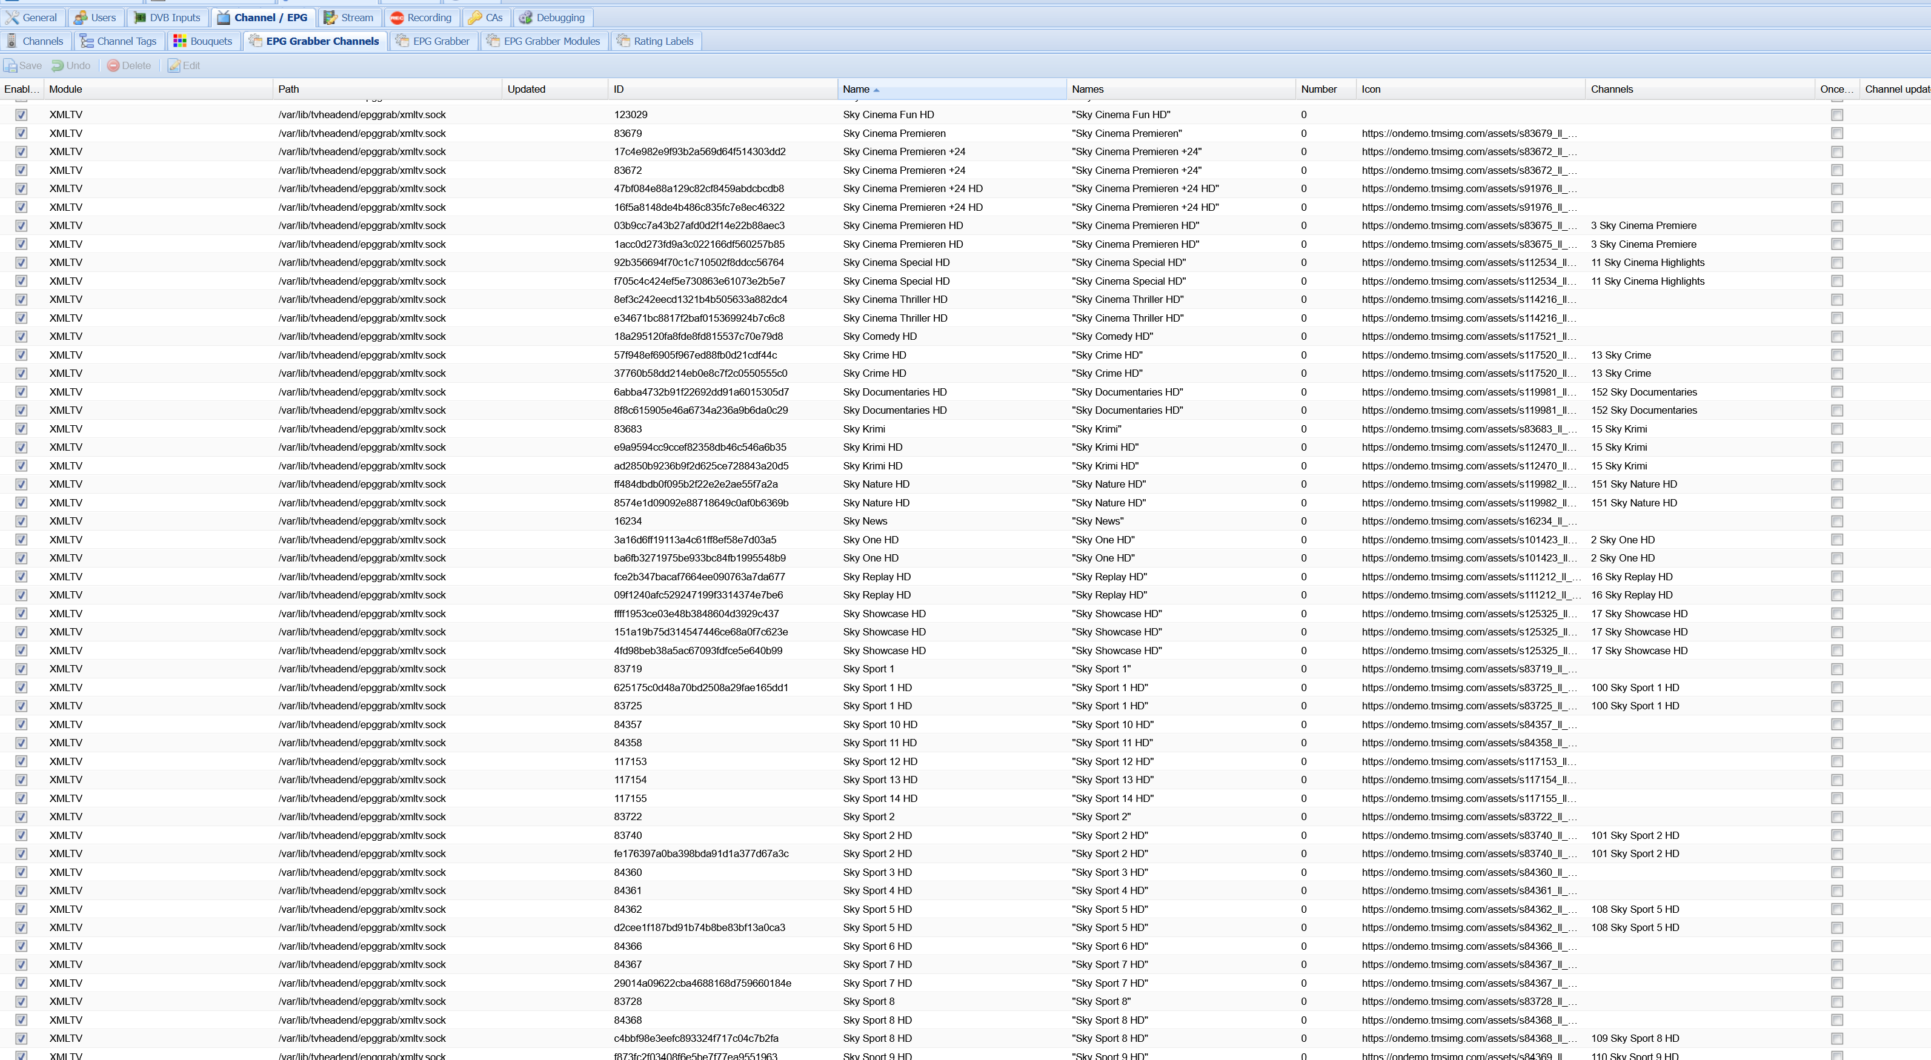Select ID cell 16234
Image resolution: width=1931 pixels, height=1060 pixels.
tap(723, 521)
